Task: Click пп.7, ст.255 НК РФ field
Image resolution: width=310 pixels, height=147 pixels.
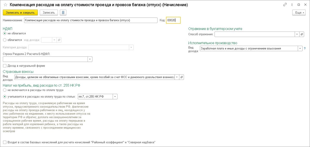Action: click(x=95, y=97)
